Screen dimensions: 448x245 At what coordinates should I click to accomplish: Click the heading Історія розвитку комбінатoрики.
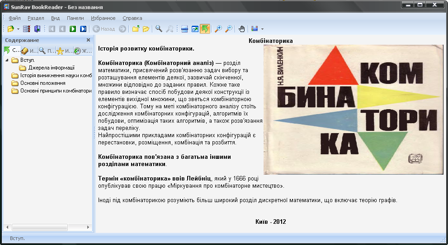[x=146, y=48]
